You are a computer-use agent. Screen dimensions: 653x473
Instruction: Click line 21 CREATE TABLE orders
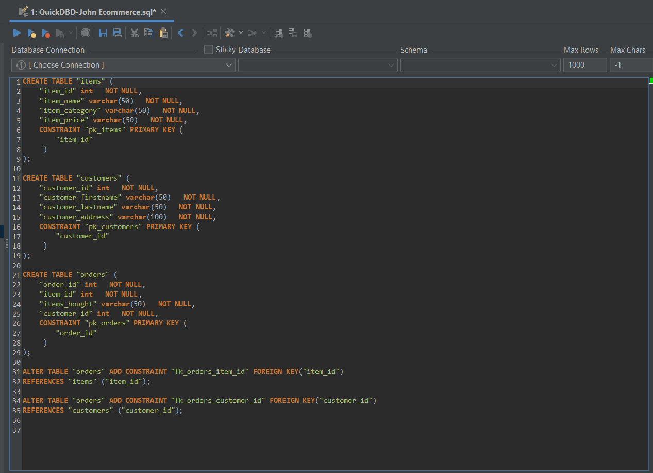(x=70, y=275)
